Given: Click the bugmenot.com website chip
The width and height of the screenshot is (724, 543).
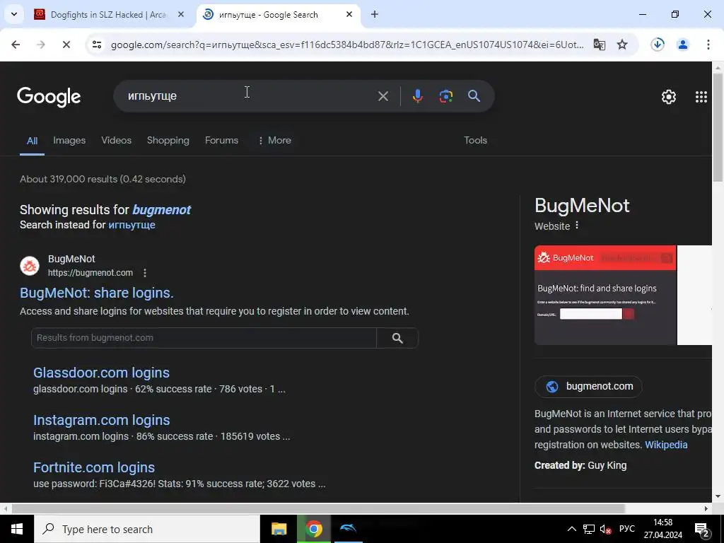Looking at the screenshot, I should 588,387.
